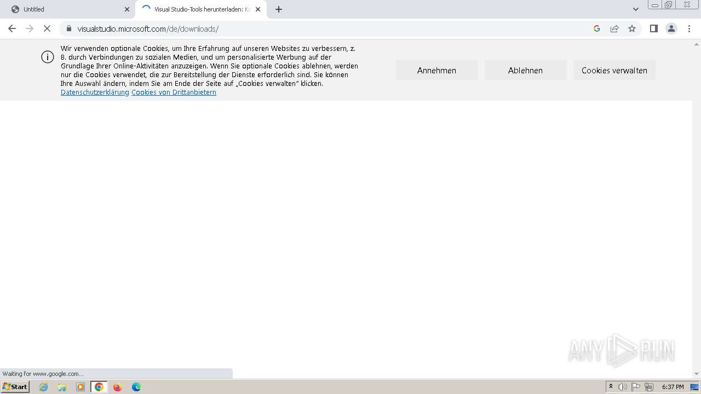Select Chrome in the taskbar

click(99, 387)
